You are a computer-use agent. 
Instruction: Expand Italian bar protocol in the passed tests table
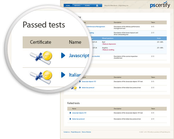coord(80,87)
